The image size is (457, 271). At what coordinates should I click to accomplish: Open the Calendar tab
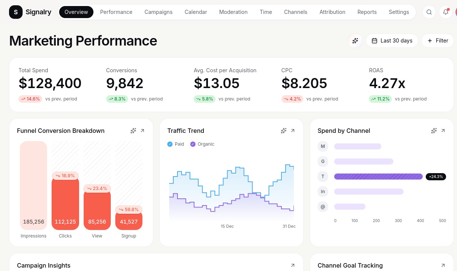(196, 12)
